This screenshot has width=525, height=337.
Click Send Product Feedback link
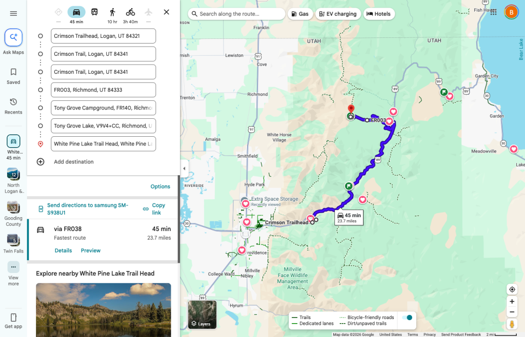(x=461, y=334)
